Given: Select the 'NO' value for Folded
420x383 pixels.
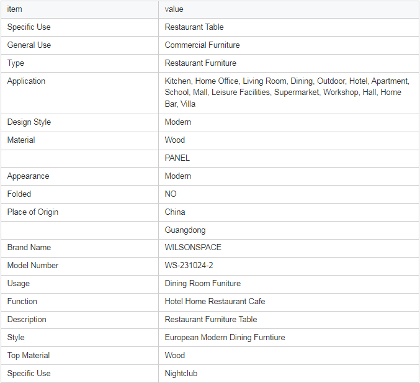Looking at the screenshot, I should pos(171,194).
